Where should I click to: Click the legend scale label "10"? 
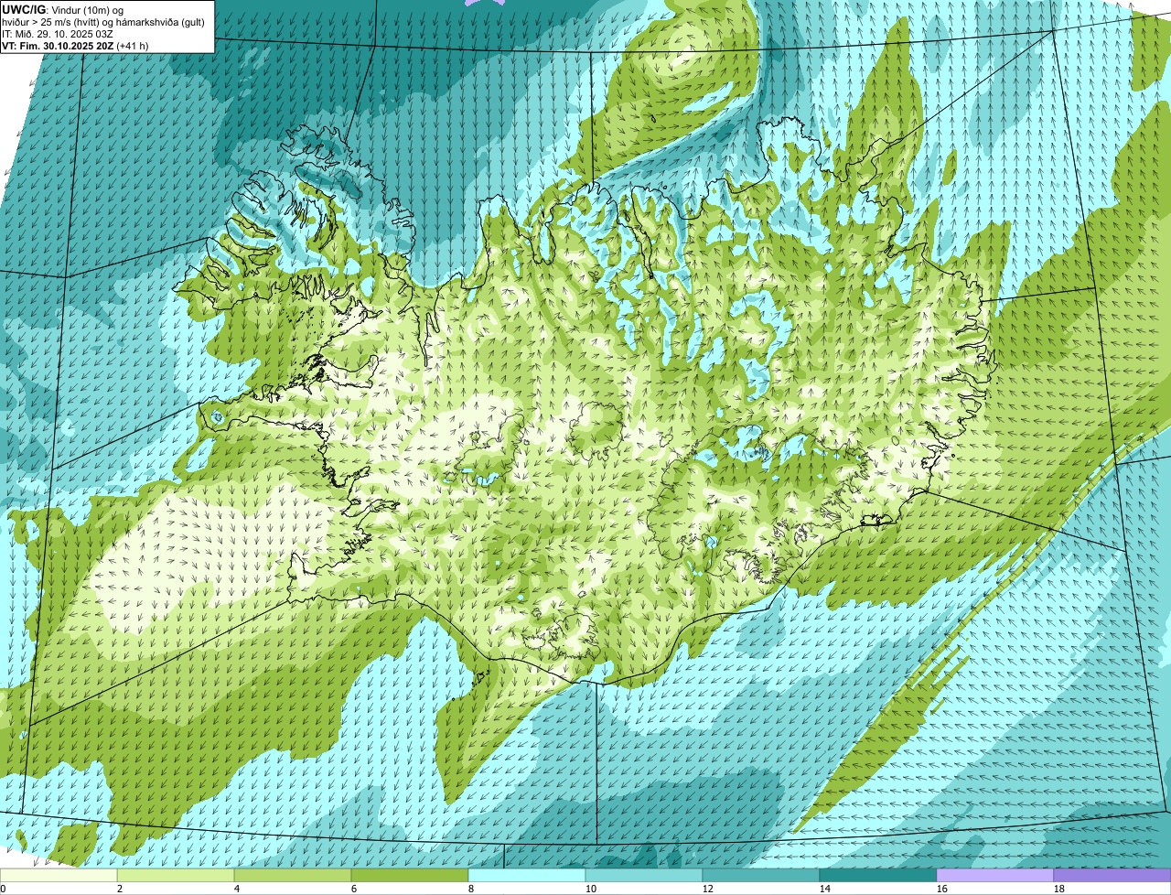pos(591,889)
